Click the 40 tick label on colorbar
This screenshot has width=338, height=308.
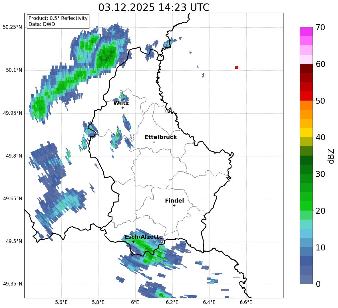(x=320, y=137)
